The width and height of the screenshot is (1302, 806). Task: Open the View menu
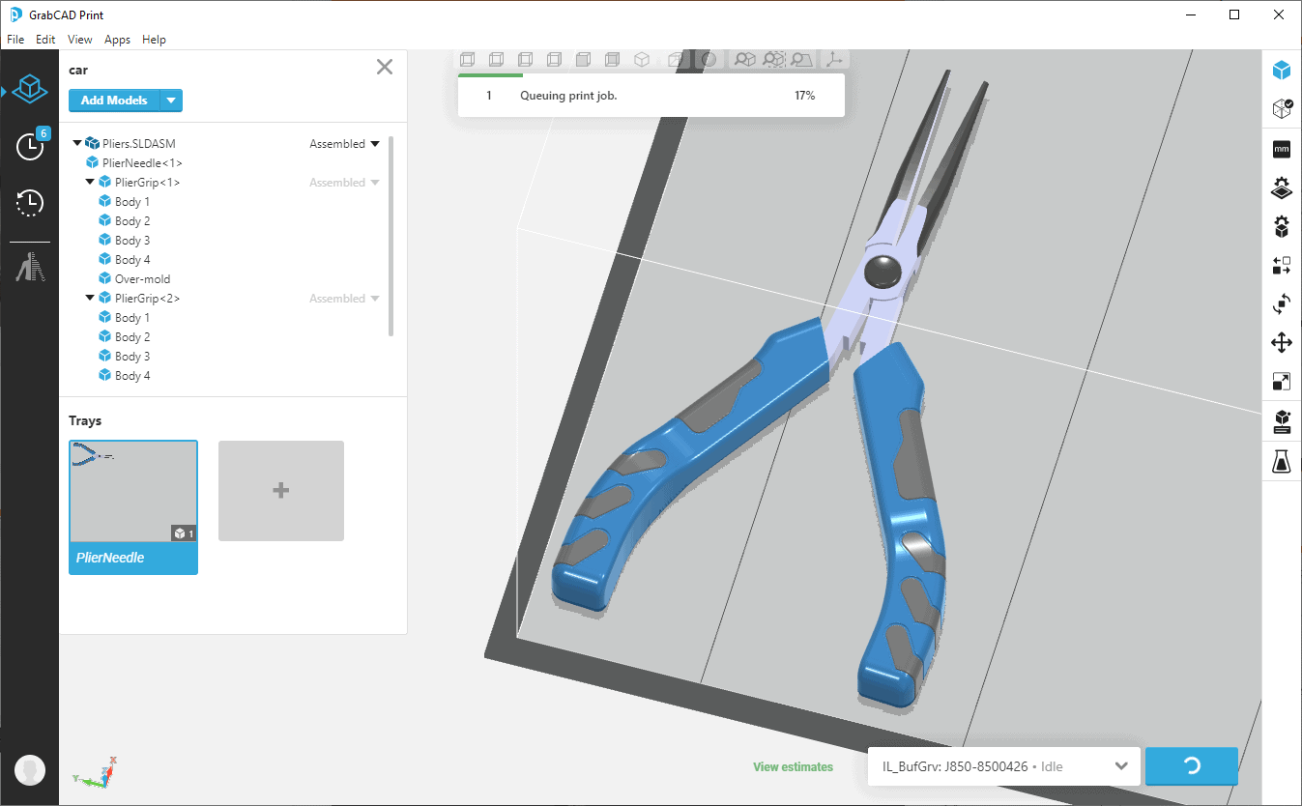click(80, 40)
